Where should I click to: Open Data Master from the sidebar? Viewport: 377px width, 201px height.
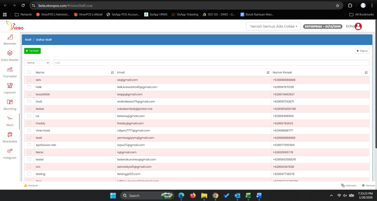pos(10,53)
